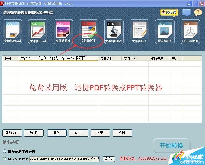
Task: Select the 图片转PDF conversion icon
Action: (x=165, y=32)
